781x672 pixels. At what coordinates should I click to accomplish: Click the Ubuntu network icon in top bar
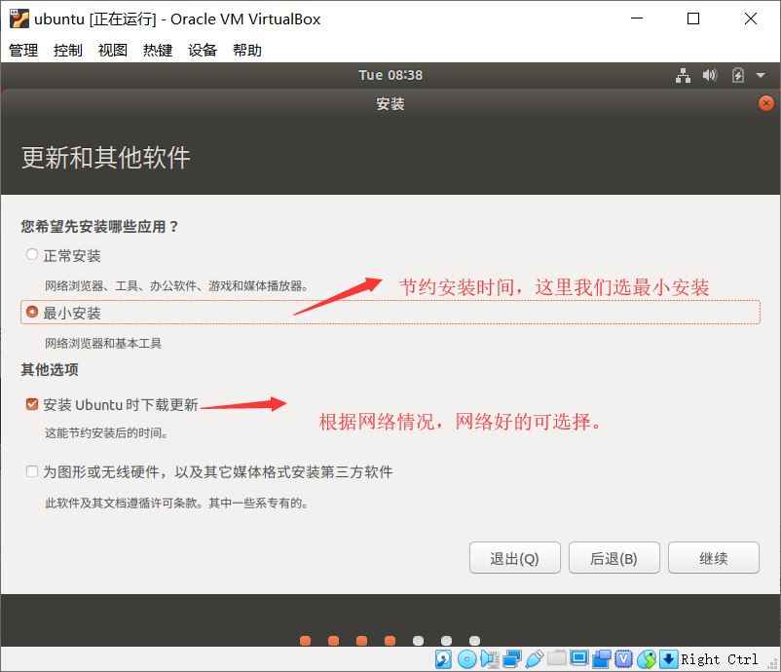pyautogui.click(x=683, y=76)
